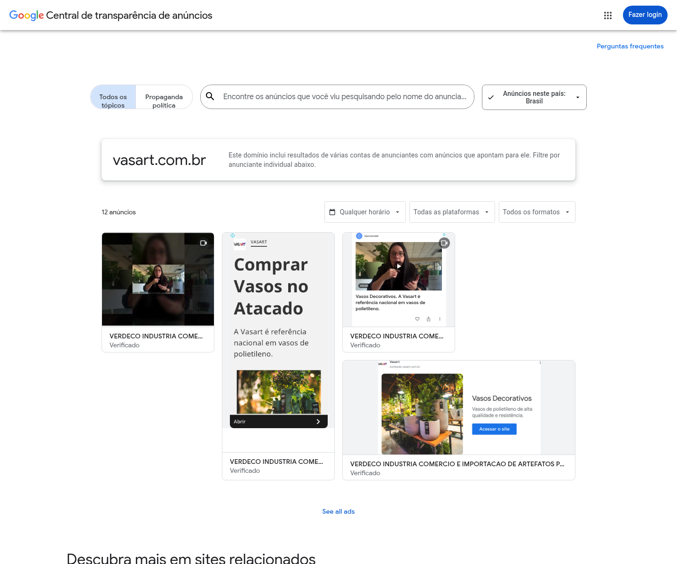This screenshot has width=677, height=564.
Task: Click the calendar icon in the date filter
Action: [332, 212]
